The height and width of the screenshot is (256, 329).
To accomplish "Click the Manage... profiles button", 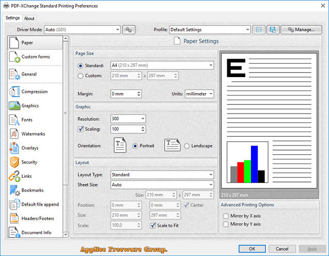I will 301,30.
